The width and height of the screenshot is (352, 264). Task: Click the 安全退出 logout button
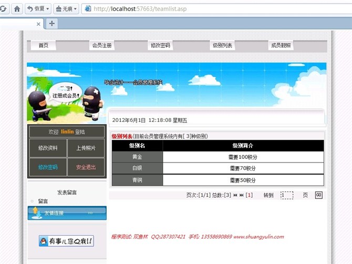point(86,167)
